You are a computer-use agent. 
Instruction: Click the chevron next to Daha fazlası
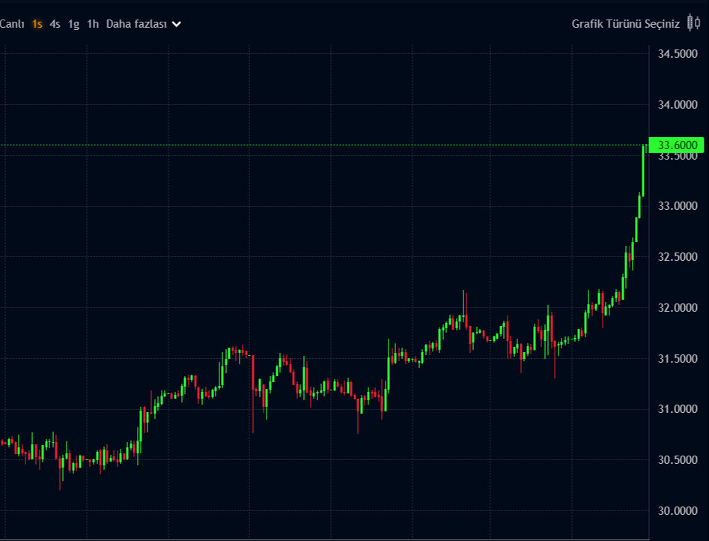tap(177, 24)
